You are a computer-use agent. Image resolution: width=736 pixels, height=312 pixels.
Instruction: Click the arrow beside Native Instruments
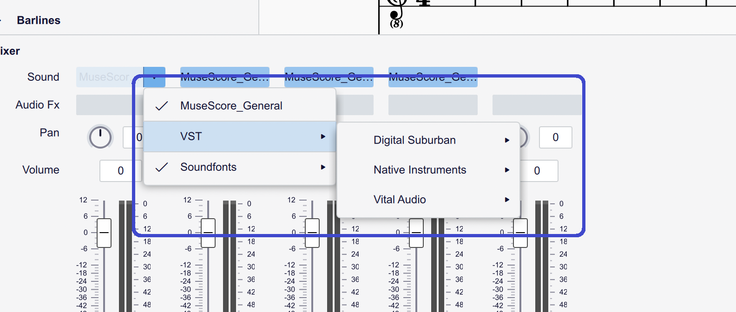pos(507,170)
